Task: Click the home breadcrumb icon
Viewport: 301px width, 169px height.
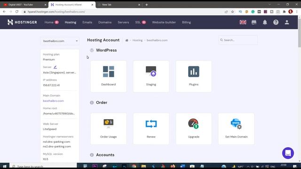Action: 127,40
